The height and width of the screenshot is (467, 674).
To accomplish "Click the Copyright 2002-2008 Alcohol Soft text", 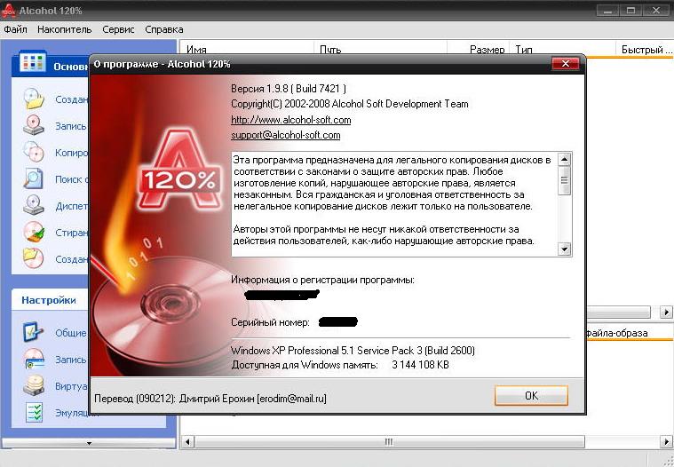I will tap(350, 104).
